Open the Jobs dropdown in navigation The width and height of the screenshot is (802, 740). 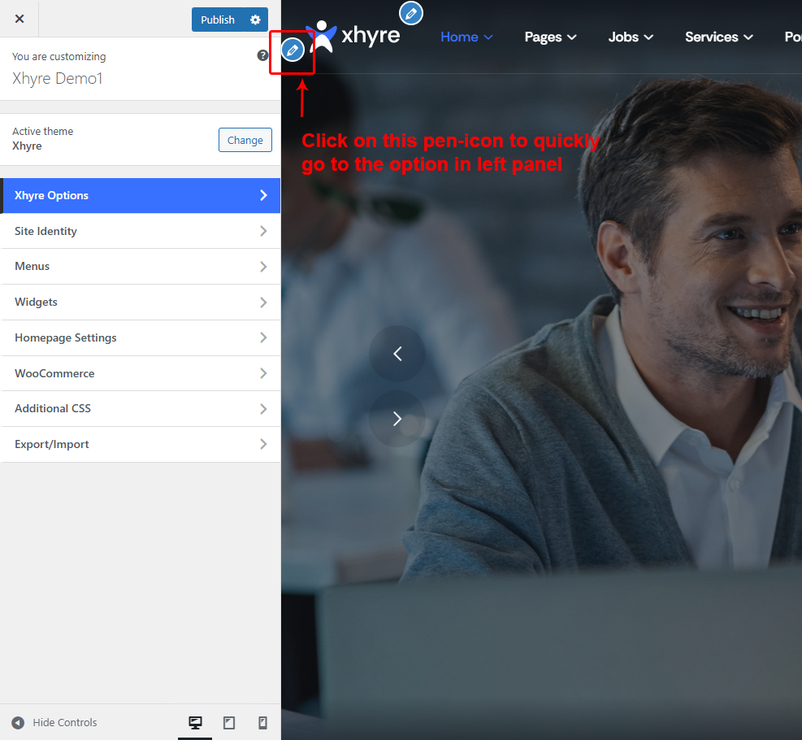[630, 37]
